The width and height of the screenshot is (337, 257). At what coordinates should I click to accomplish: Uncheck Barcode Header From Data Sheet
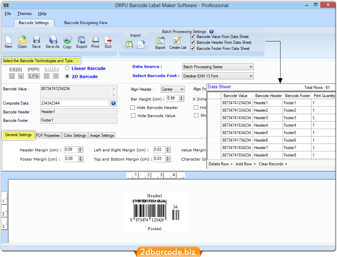(x=193, y=42)
